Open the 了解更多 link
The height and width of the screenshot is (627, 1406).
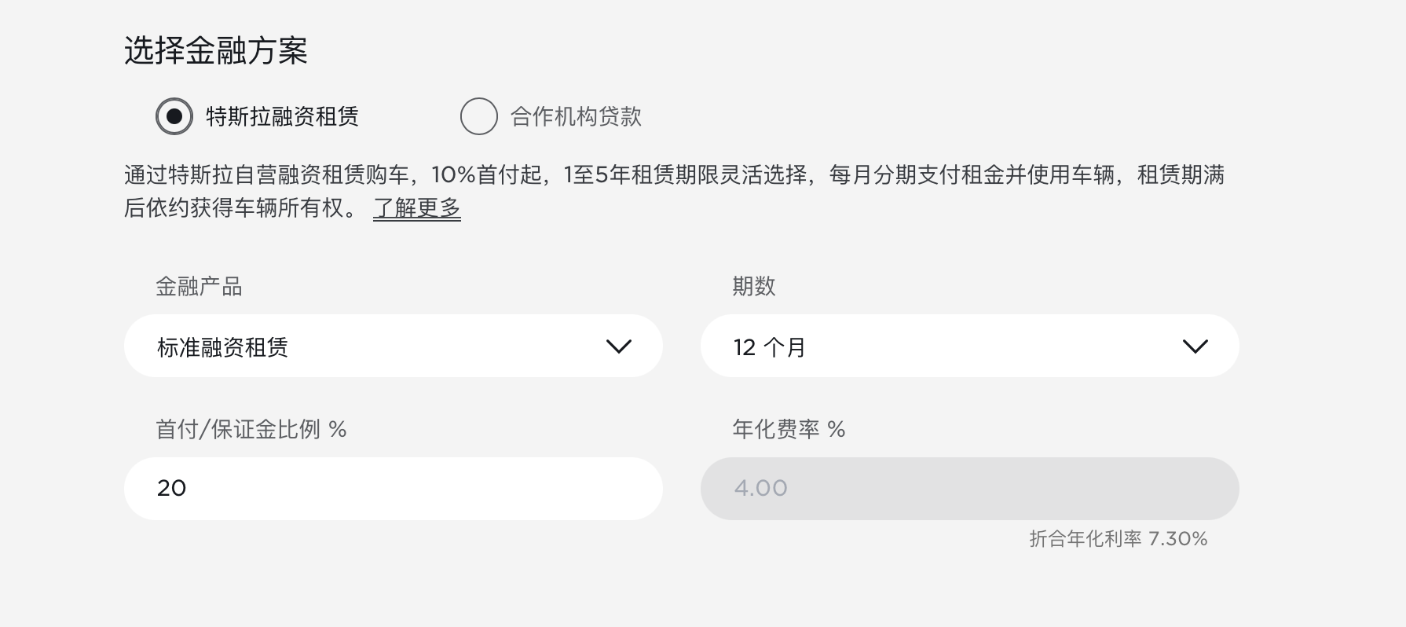416,208
